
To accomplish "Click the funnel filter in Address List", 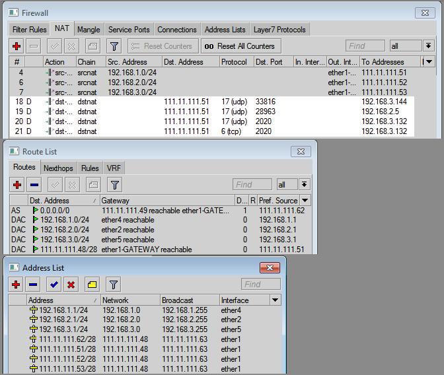I will (x=114, y=285).
